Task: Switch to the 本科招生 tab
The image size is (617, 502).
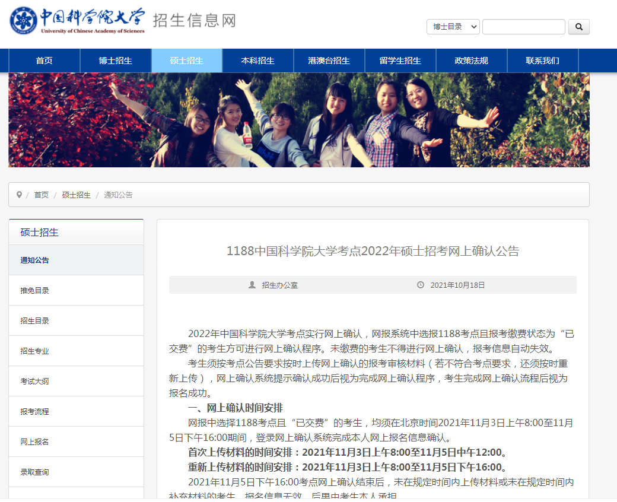Action: point(257,61)
